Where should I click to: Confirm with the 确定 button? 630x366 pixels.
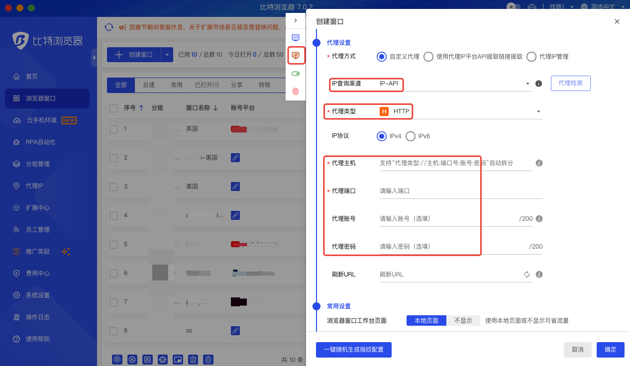(x=611, y=350)
